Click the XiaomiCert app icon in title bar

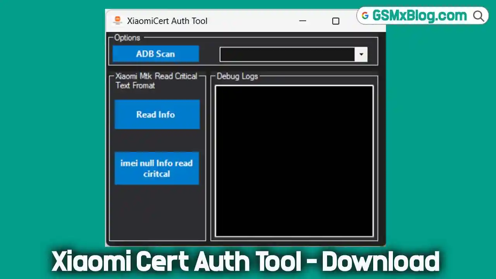click(117, 21)
